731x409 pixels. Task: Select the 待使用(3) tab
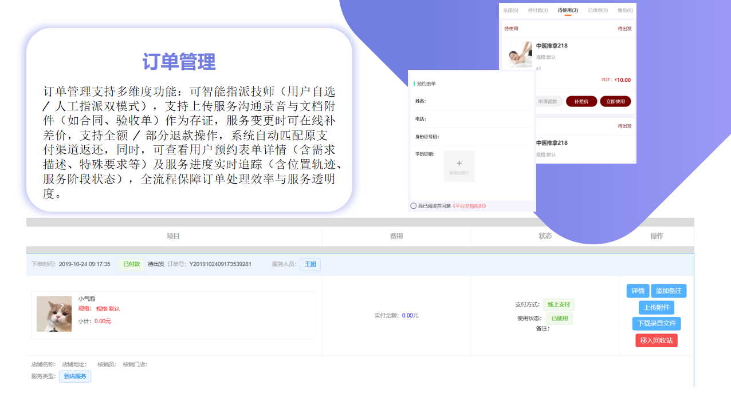click(x=568, y=10)
